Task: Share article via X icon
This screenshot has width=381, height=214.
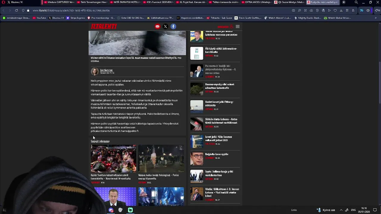Action: [165, 26]
